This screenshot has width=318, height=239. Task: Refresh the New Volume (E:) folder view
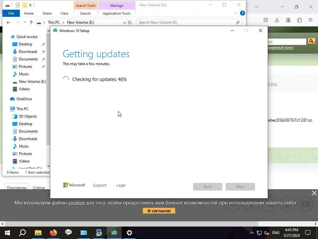130,22
